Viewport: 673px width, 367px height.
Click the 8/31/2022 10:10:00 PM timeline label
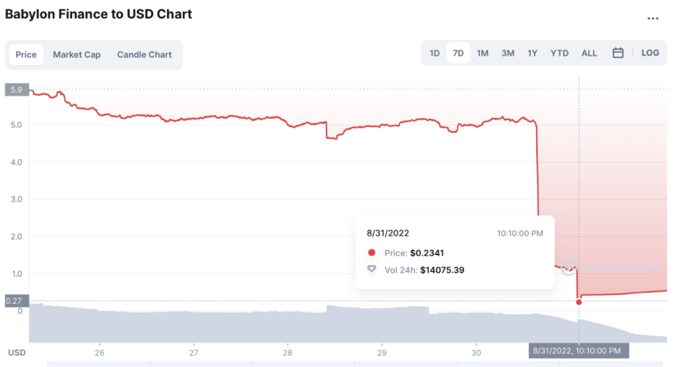(579, 350)
